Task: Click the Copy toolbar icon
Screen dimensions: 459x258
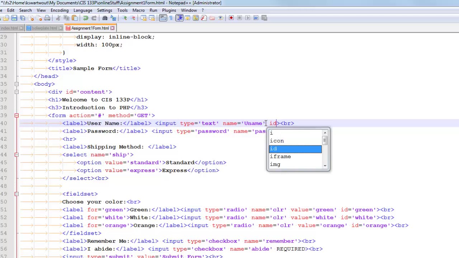Action: click(66, 18)
